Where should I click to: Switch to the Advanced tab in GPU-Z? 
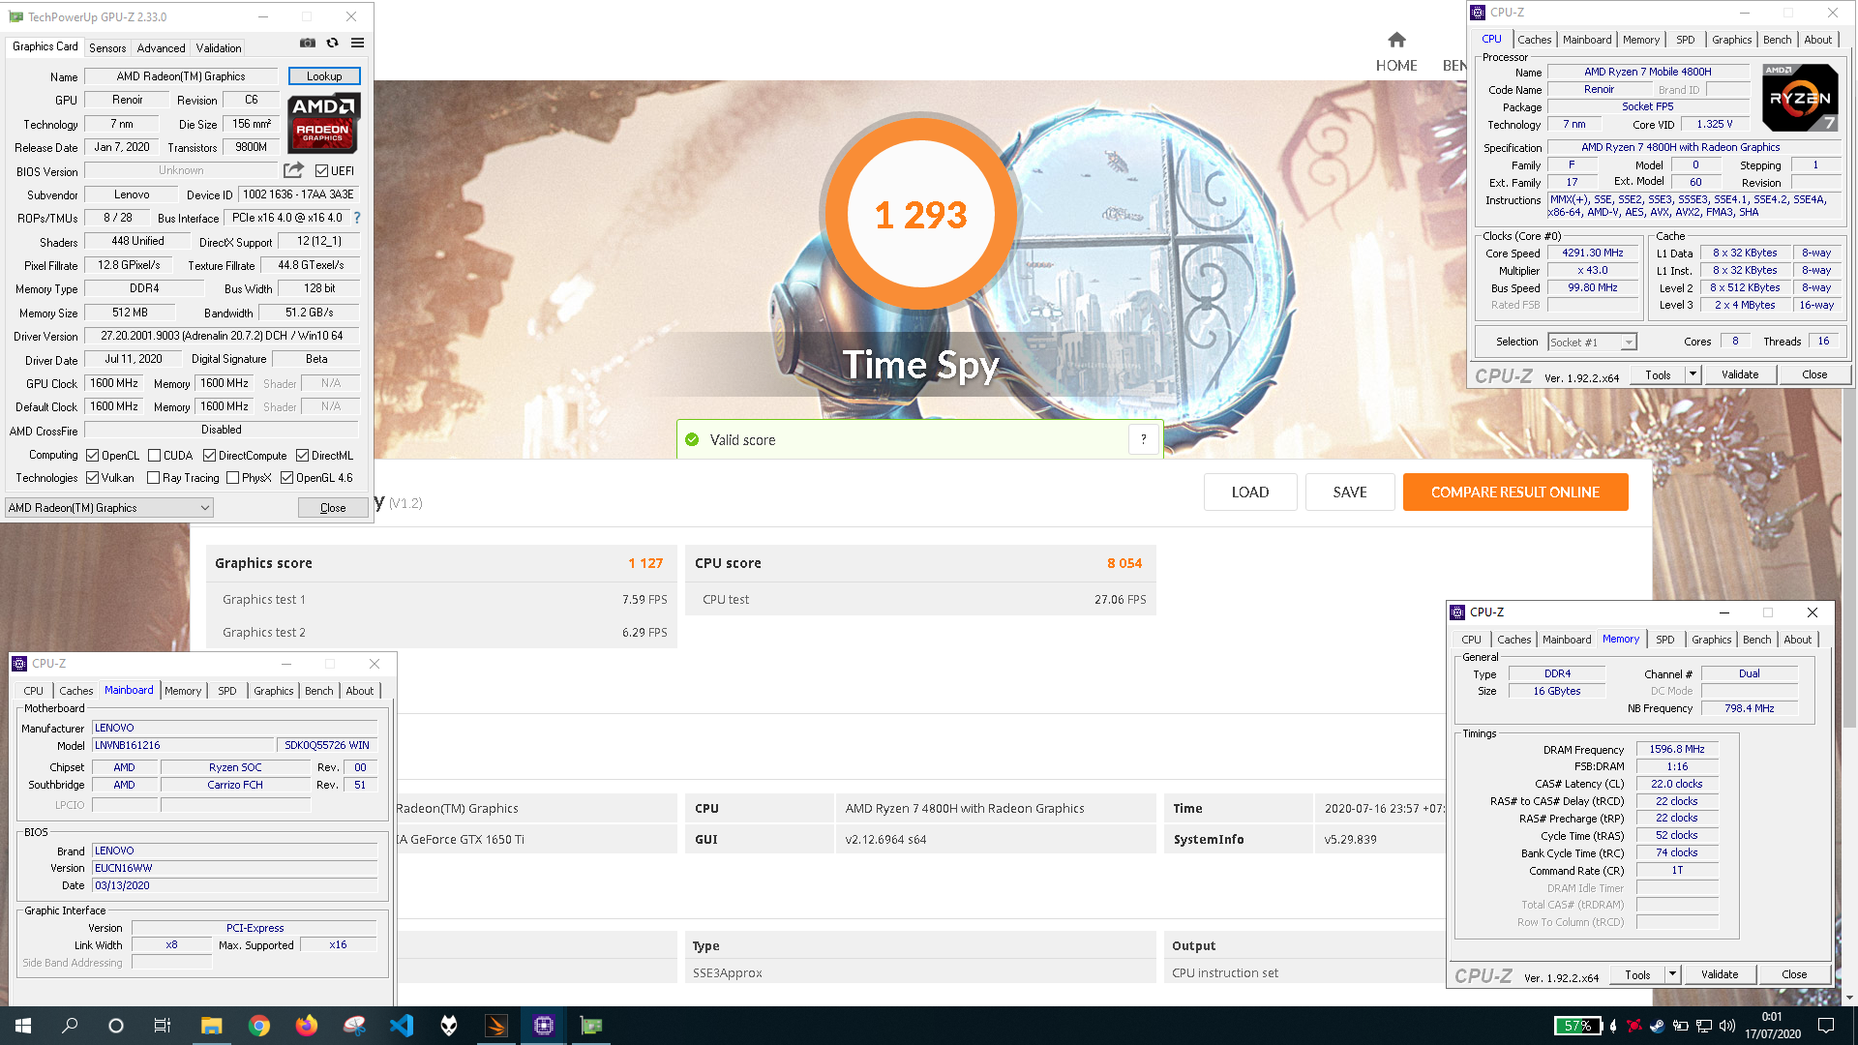coord(161,47)
